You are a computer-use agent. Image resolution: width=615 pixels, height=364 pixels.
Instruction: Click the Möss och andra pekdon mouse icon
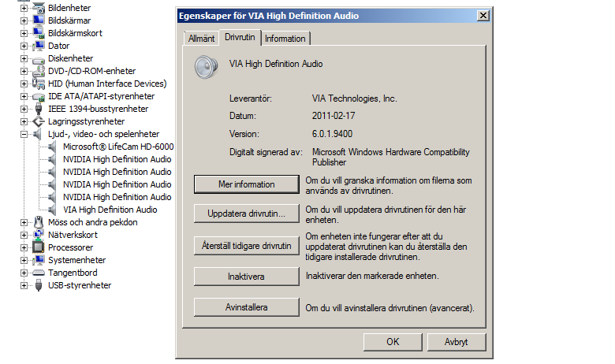pyautogui.click(x=39, y=222)
